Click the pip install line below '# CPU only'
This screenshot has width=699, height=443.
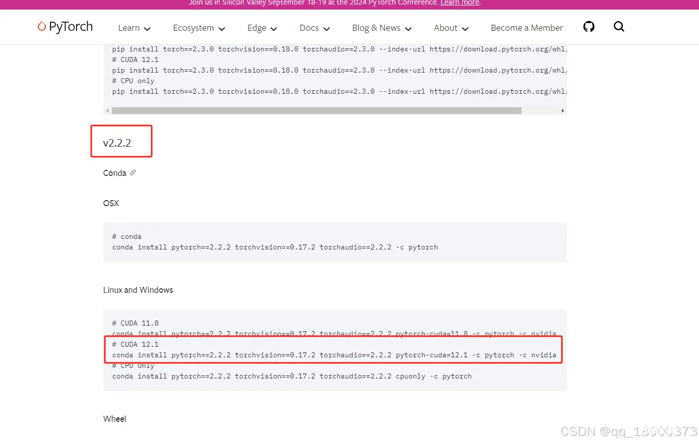click(x=339, y=92)
